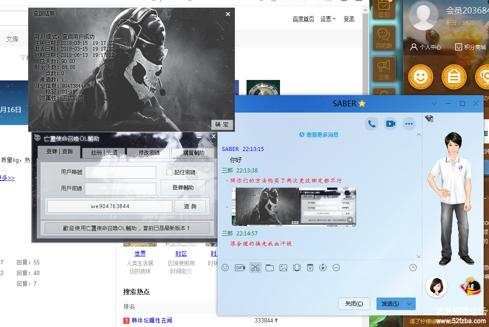This screenshot has width=489, height=327.
Task: Select the scissors screenshot tool
Action: click(255, 268)
